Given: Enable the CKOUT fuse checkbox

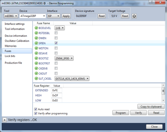Looking at the screenshot, I should pyautogui.click(x=56, y=73).
